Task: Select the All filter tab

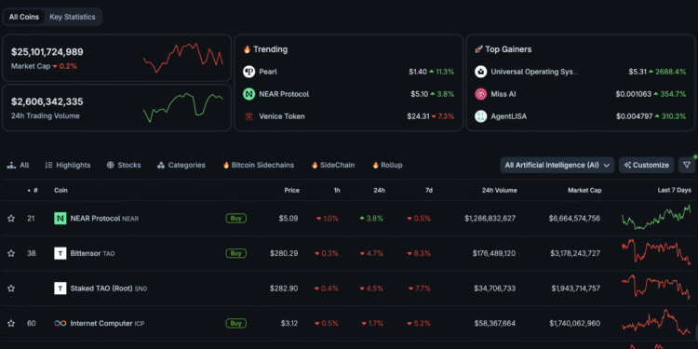Action: coord(18,165)
